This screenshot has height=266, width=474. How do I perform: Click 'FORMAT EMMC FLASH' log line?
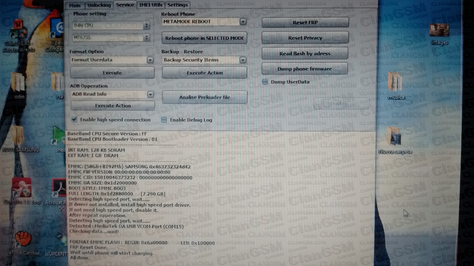(x=142, y=243)
